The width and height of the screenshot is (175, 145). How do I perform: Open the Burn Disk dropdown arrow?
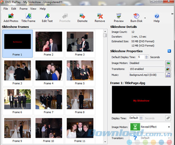[145, 18]
